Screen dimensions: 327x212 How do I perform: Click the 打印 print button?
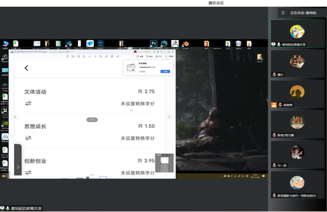click(159, 56)
